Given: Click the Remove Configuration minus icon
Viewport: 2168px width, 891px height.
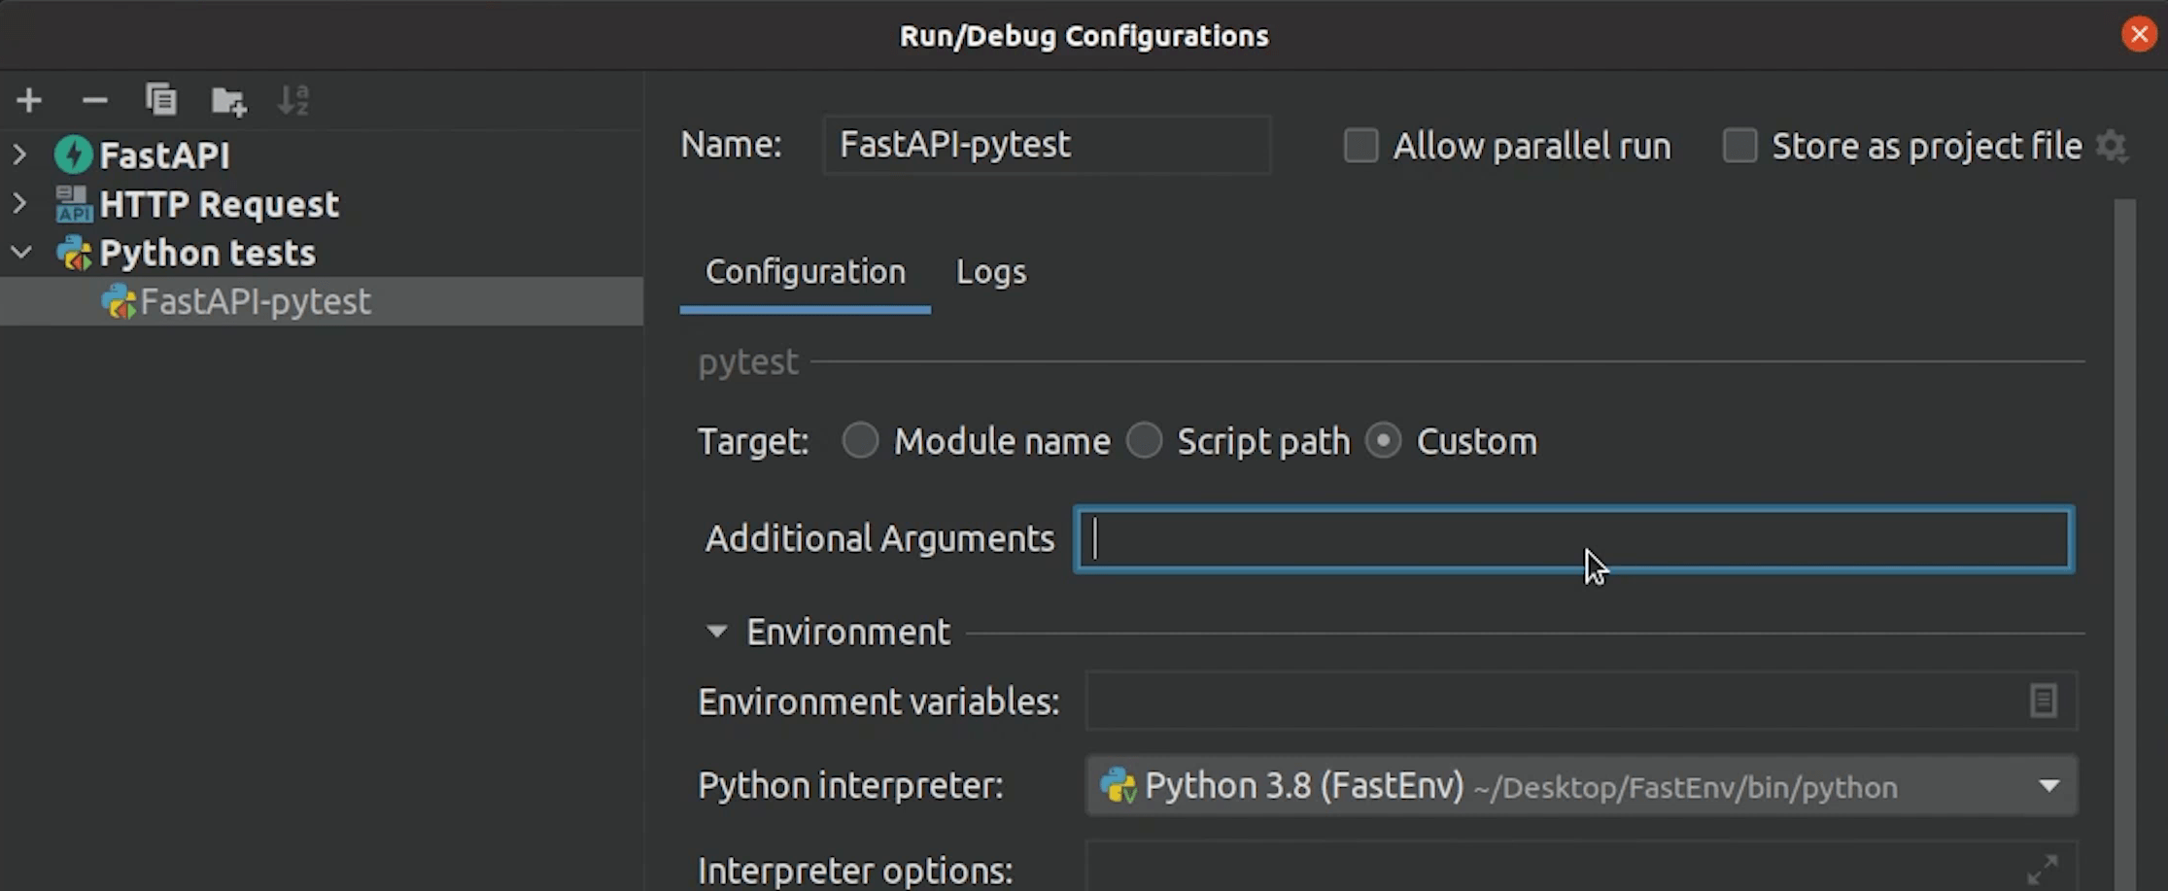Looking at the screenshot, I should click(94, 100).
